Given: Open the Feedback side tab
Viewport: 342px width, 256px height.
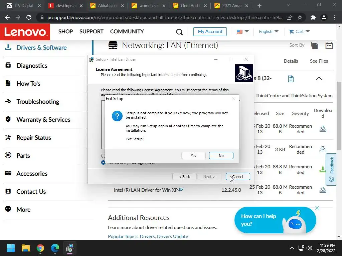Looking at the screenshot, I should click(331, 169).
